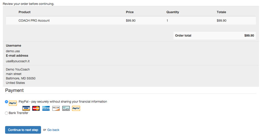
Task: Click the Visa card icon
Action: 26,108
